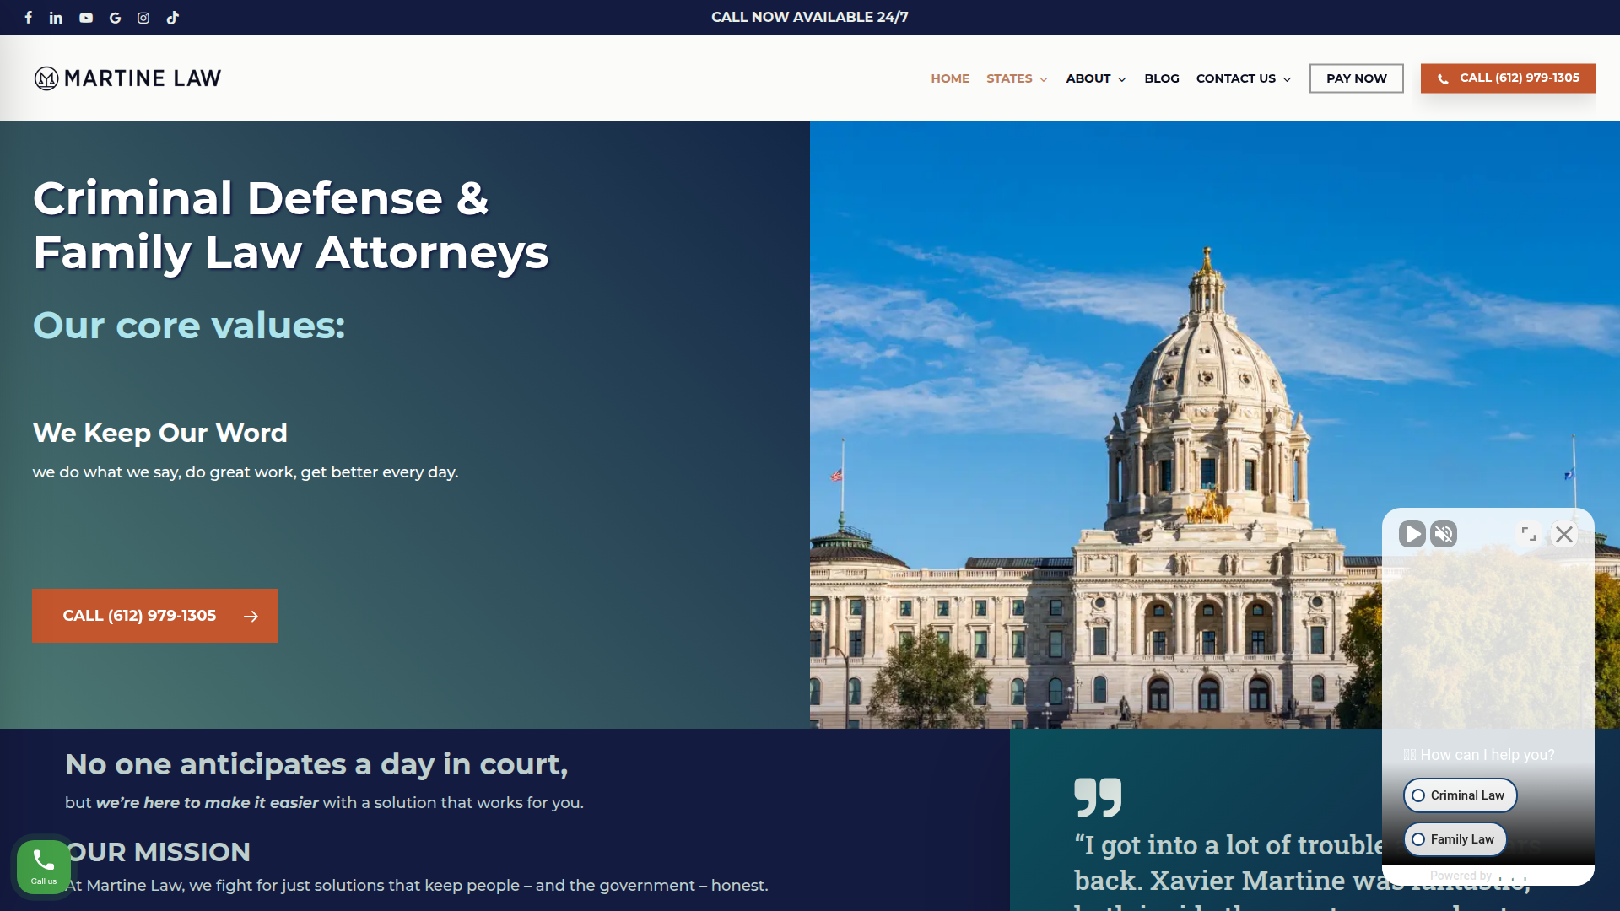Unmute the chat widget audio
Screen dimensions: 1620x911
1444,534
